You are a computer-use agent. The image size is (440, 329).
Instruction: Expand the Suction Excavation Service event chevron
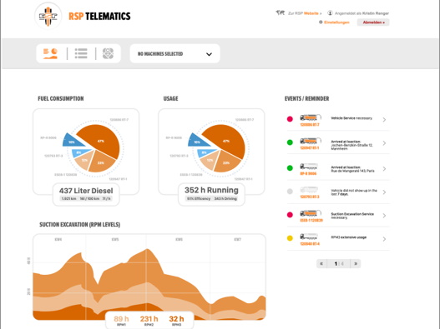(384, 216)
